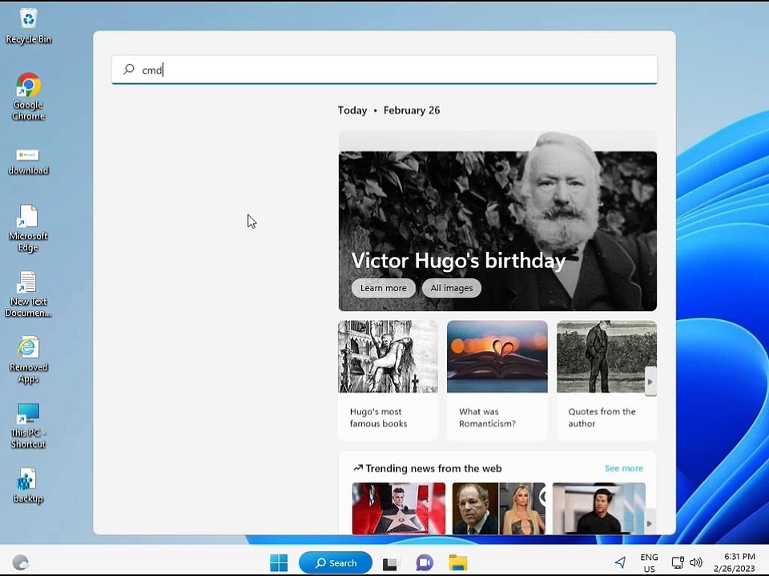Screen dimensions: 769x576
Task: Open the news thumbnail of man in black shirt
Action: coord(599,509)
